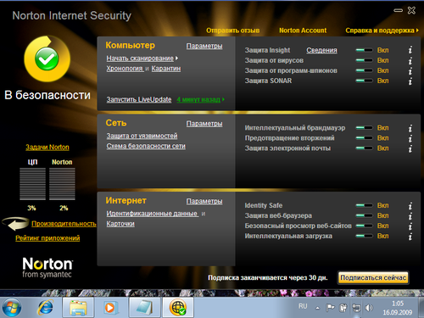Open Windows Start menu orb
The width and height of the screenshot is (424, 318).
12,308
